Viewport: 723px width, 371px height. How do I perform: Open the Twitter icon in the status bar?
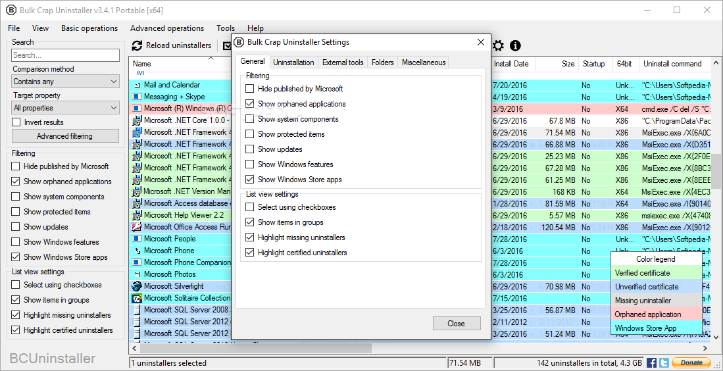click(x=664, y=362)
